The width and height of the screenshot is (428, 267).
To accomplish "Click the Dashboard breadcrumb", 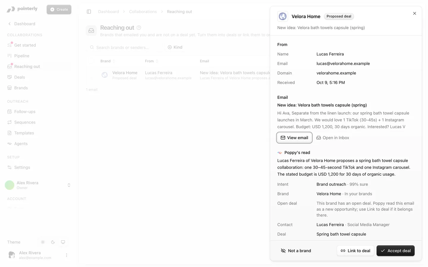I will point(108,12).
